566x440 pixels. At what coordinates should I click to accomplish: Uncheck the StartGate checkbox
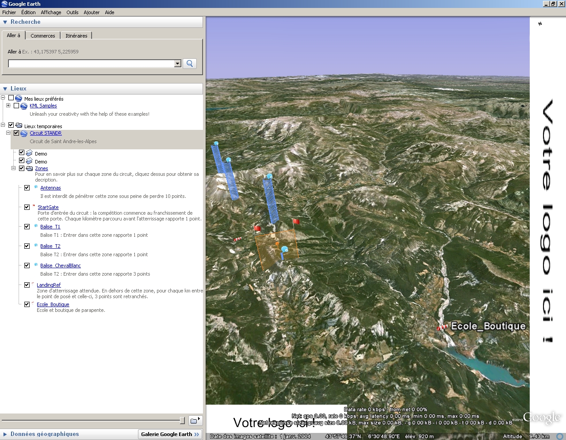tap(27, 207)
